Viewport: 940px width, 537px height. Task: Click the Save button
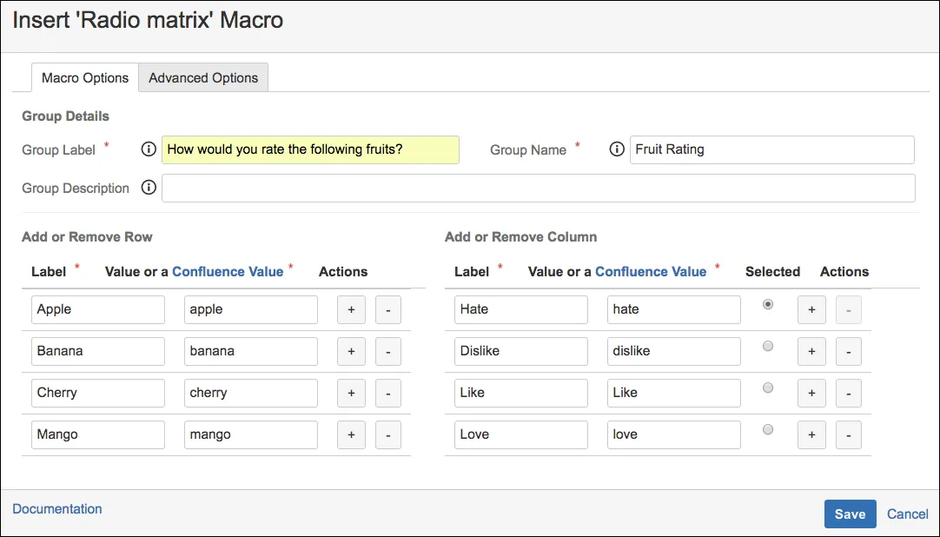(850, 514)
